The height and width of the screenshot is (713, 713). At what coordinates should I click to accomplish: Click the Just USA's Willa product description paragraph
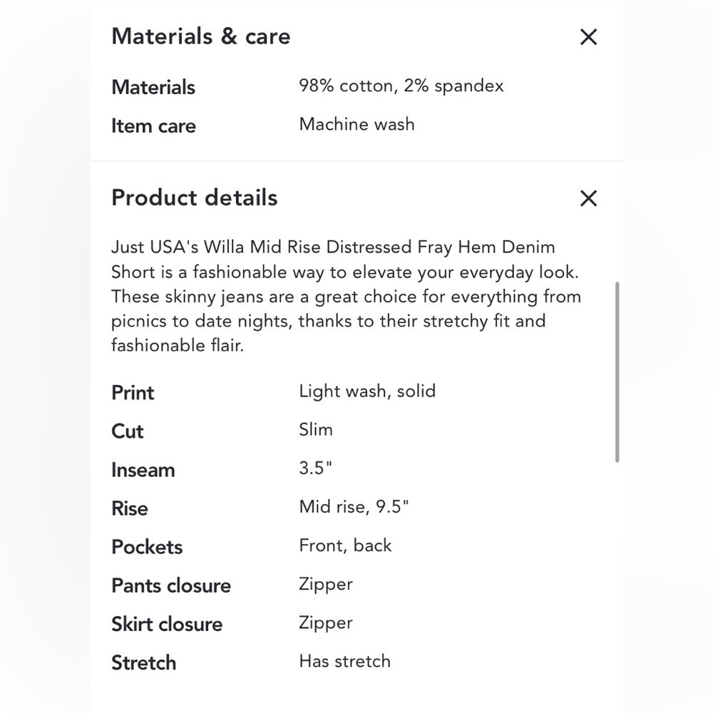pos(346,296)
